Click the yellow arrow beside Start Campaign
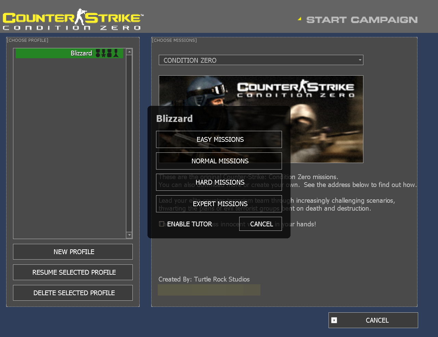This screenshot has height=337, width=438. 299,19
